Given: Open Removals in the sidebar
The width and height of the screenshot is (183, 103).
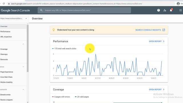Looking at the screenshot, I should 13,60.
